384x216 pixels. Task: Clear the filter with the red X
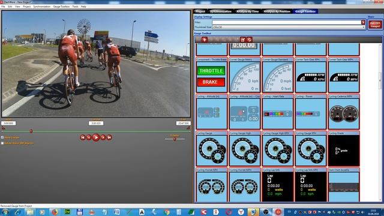click(x=363, y=22)
